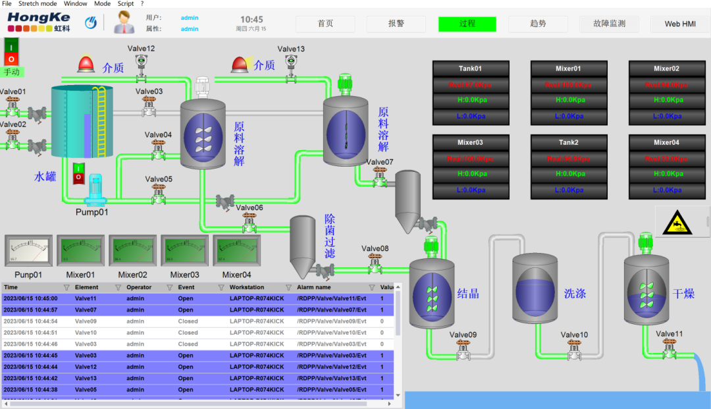
Task: Open the Operator column filter
Action: (x=170, y=287)
